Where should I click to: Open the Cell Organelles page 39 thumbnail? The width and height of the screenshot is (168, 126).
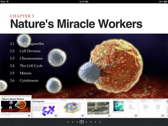point(45,108)
